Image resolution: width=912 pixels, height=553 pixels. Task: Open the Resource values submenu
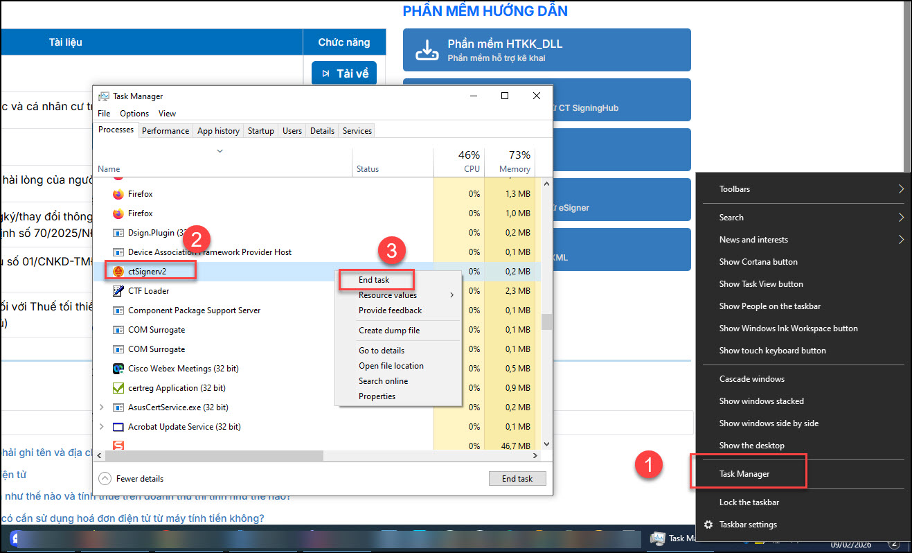point(388,295)
